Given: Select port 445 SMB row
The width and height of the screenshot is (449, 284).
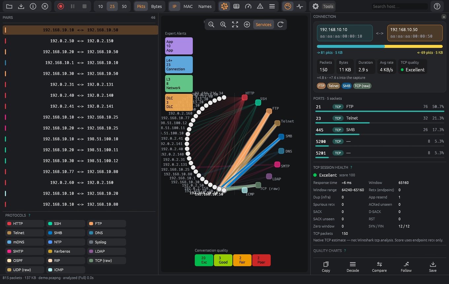Looking at the screenshot, I should click(x=380, y=130).
